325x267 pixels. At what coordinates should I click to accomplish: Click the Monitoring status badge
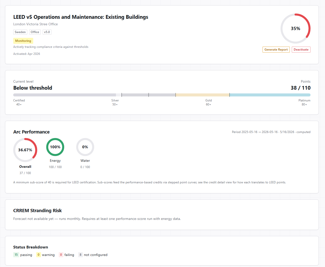(x=23, y=41)
